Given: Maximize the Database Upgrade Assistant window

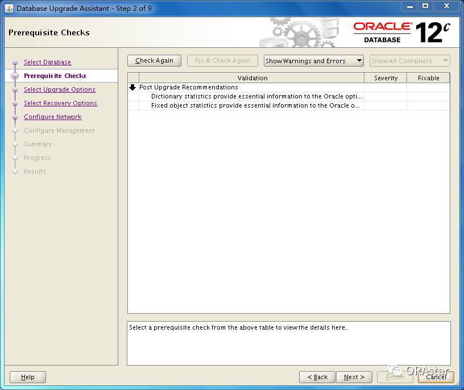Looking at the screenshot, I should coord(425,6).
